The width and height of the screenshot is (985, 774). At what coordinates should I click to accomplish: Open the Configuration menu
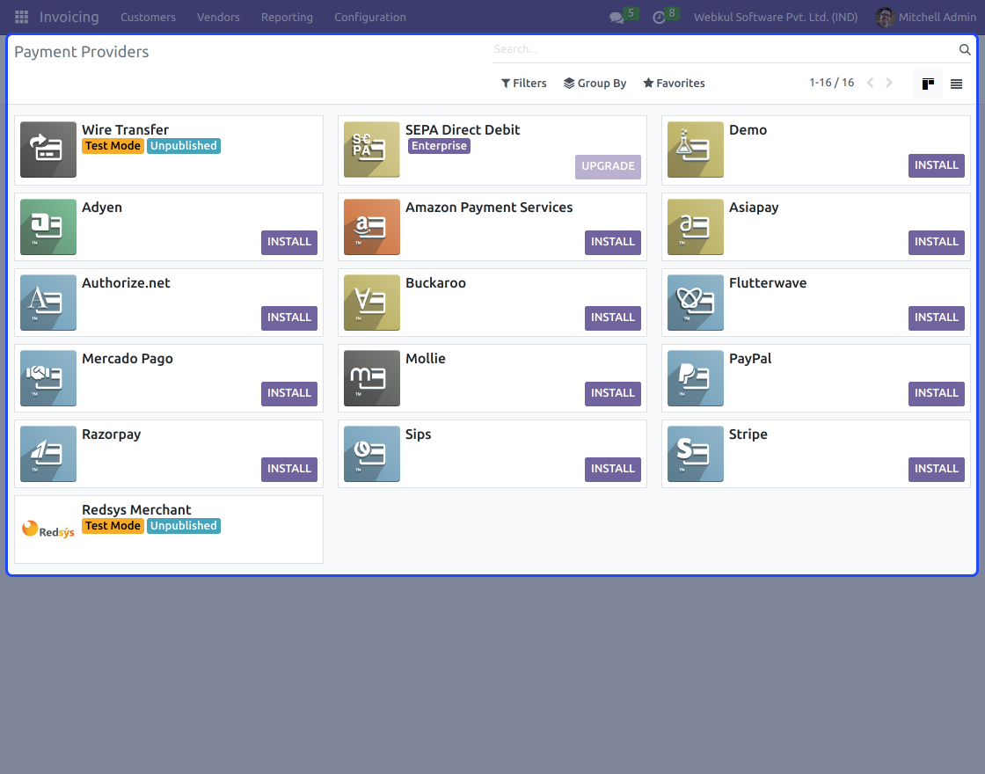pyautogui.click(x=370, y=17)
